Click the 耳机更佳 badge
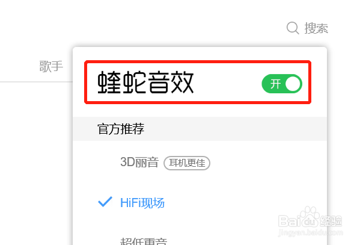 tap(187, 163)
